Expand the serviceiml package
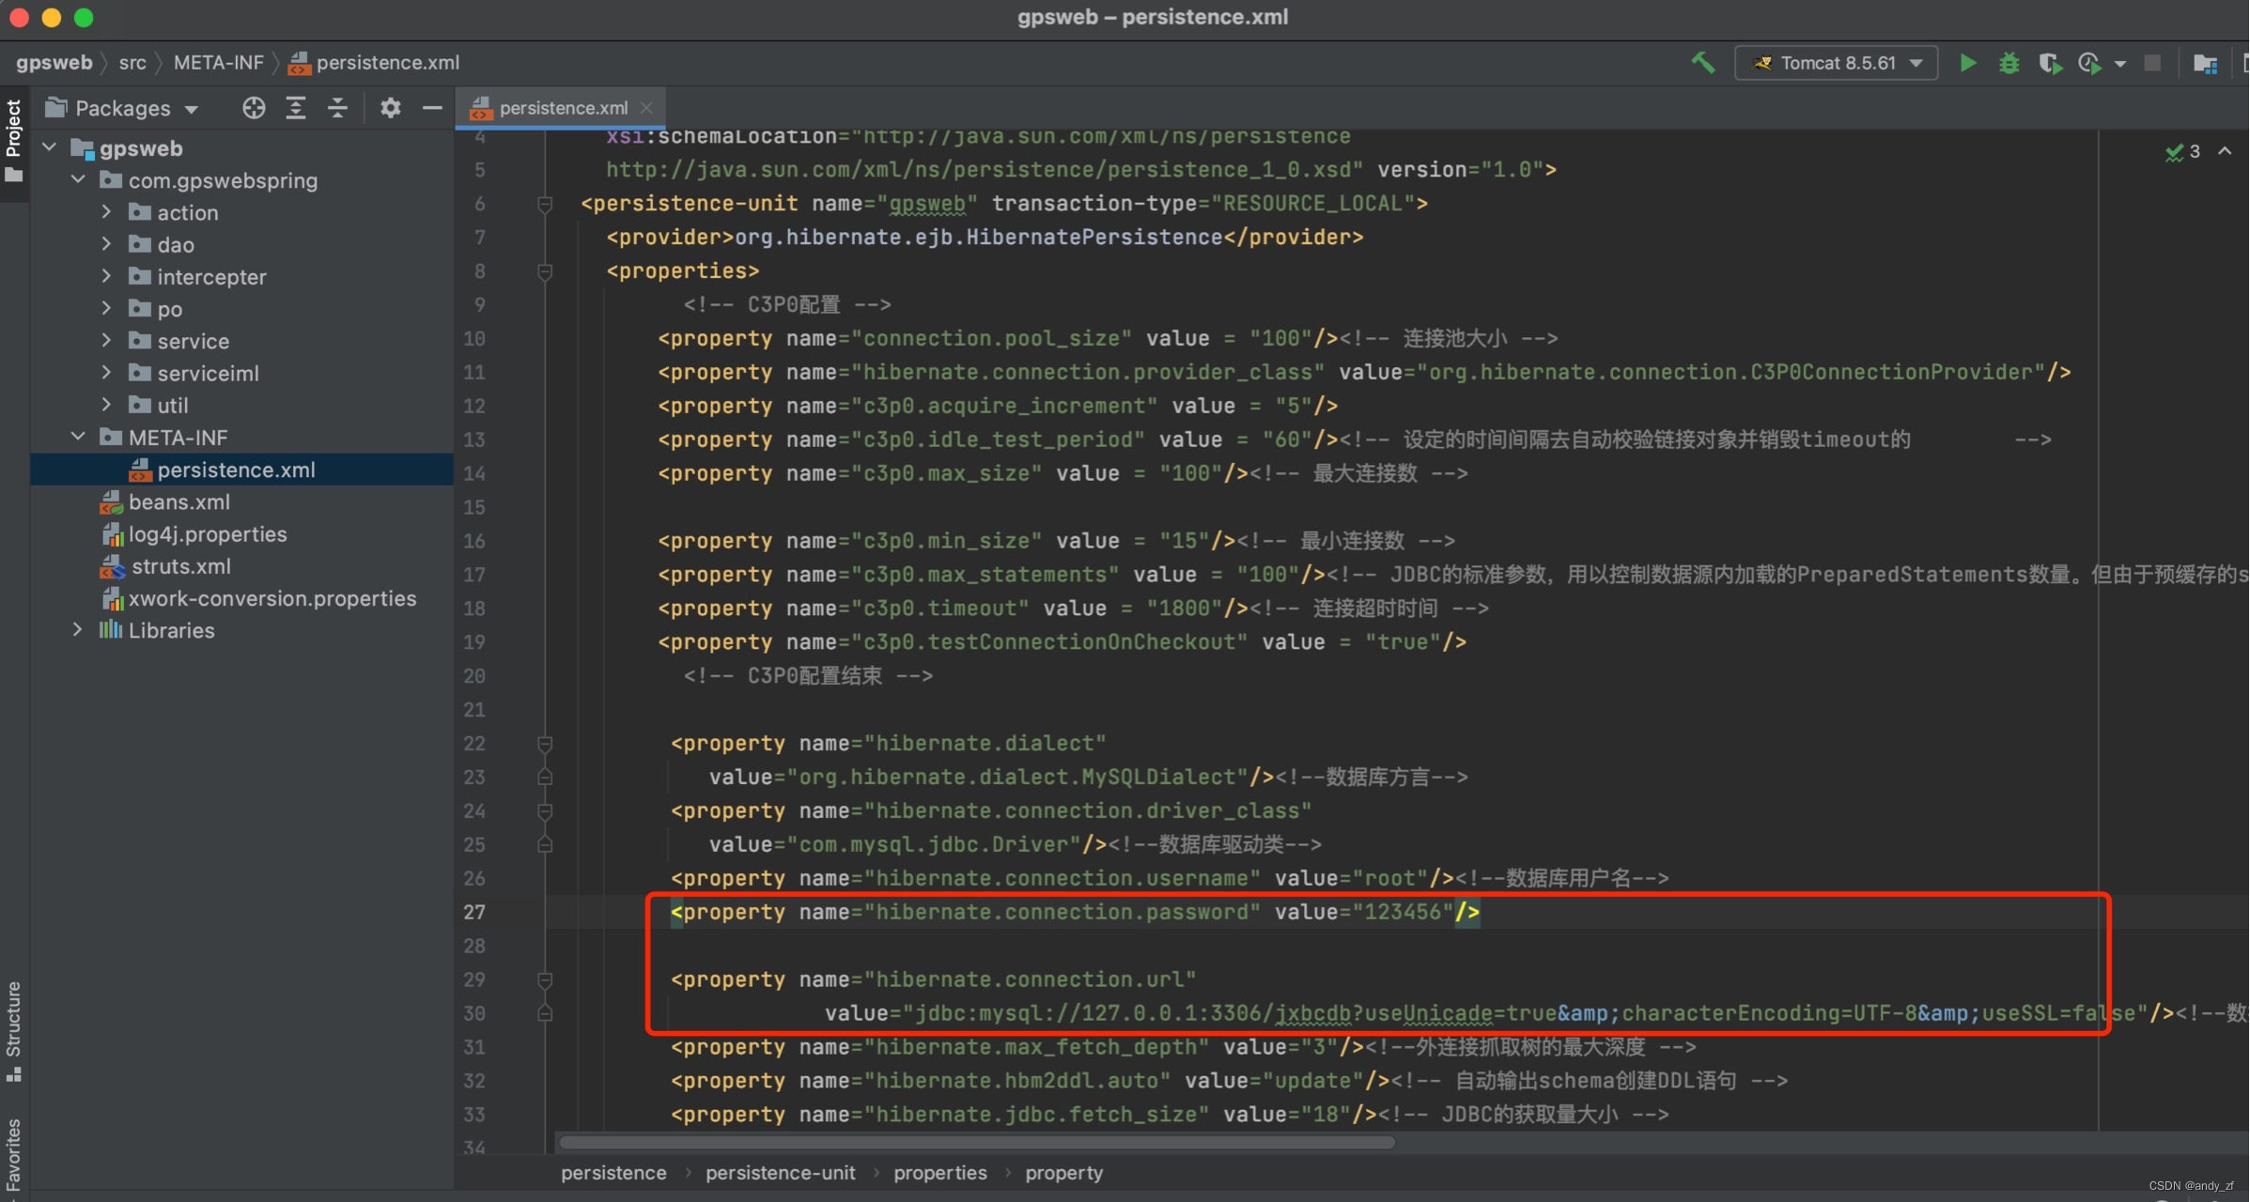The width and height of the screenshot is (2250, 1202). (106, 372)
